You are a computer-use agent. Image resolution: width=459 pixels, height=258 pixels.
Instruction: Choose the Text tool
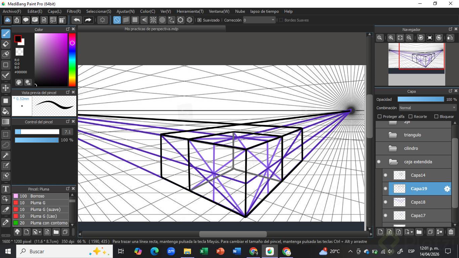click(6, 189)
